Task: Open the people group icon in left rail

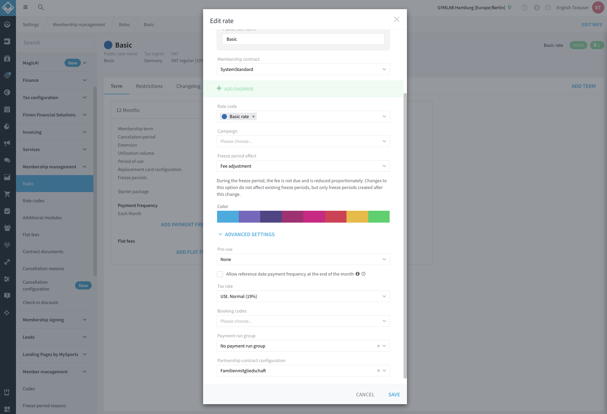Action: [x=7, y=228]
